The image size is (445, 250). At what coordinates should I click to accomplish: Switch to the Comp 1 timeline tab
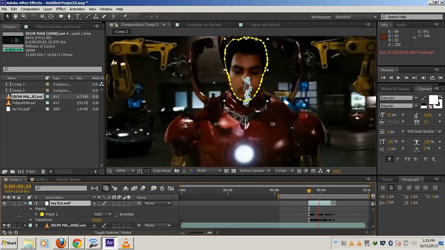[41, 180]
